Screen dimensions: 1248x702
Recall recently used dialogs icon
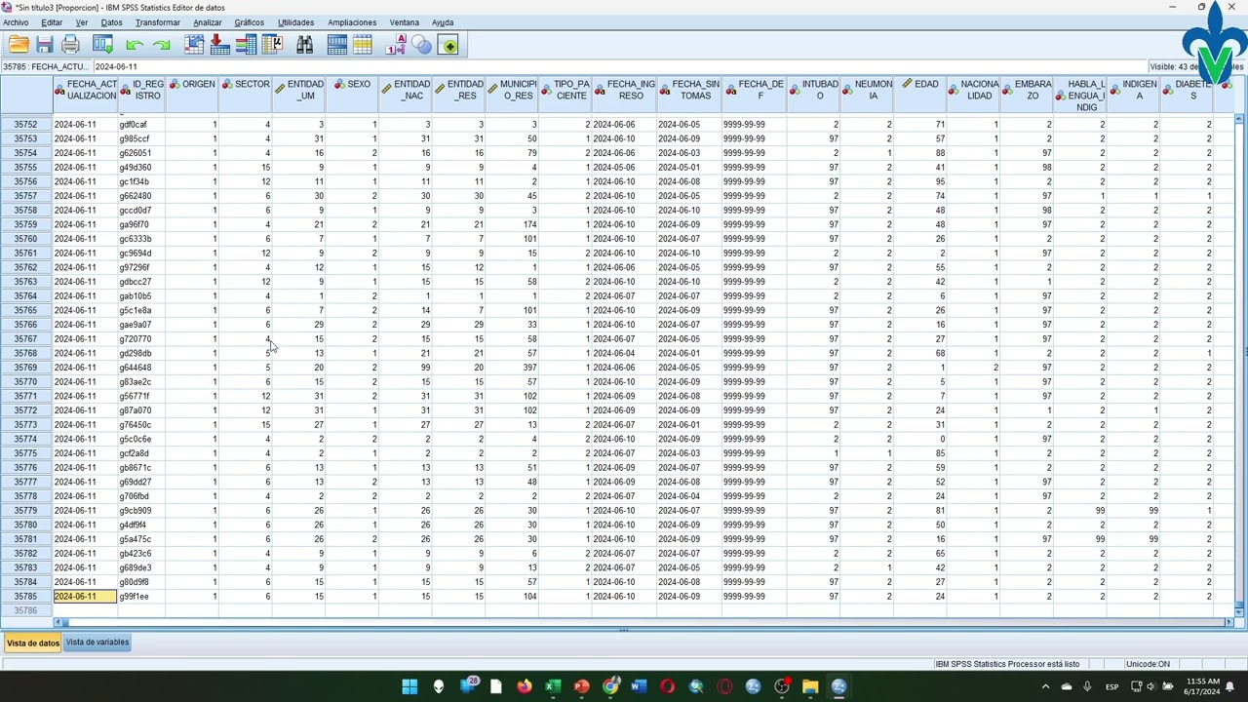[x=102, y=45]
